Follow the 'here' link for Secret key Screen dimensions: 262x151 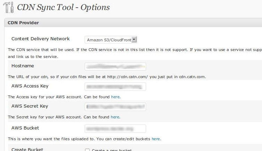115,117
